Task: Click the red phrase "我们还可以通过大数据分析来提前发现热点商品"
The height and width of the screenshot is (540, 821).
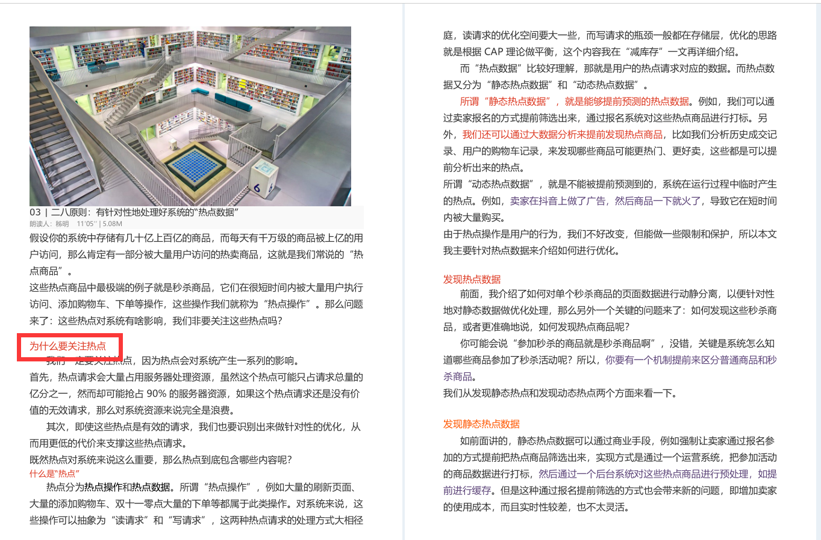Action: (563, 135)
